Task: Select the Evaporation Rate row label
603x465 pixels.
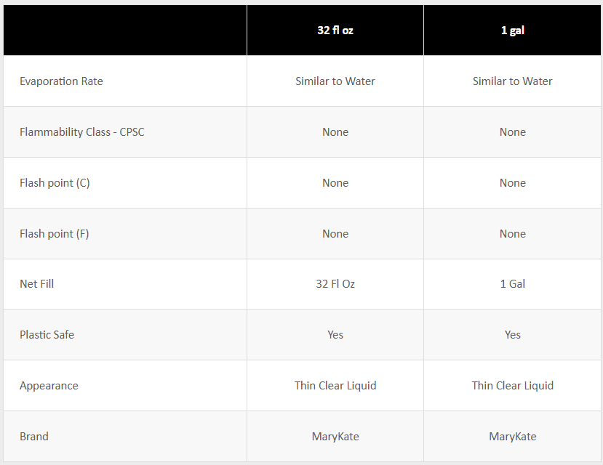Action: 61,81
